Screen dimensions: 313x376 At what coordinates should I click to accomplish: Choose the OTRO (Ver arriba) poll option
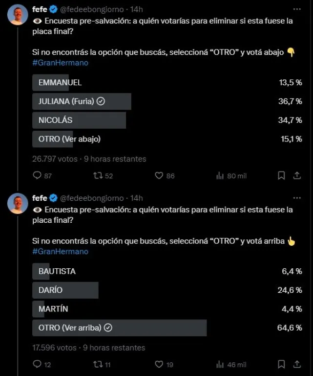pos(167,328)
